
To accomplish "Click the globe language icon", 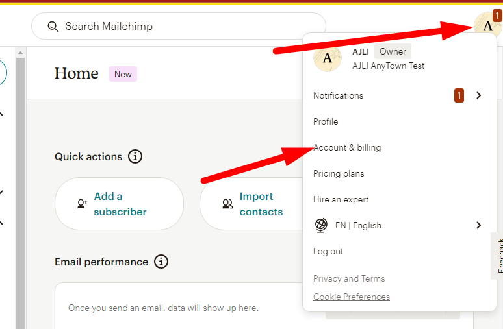I will coord(321,225).
